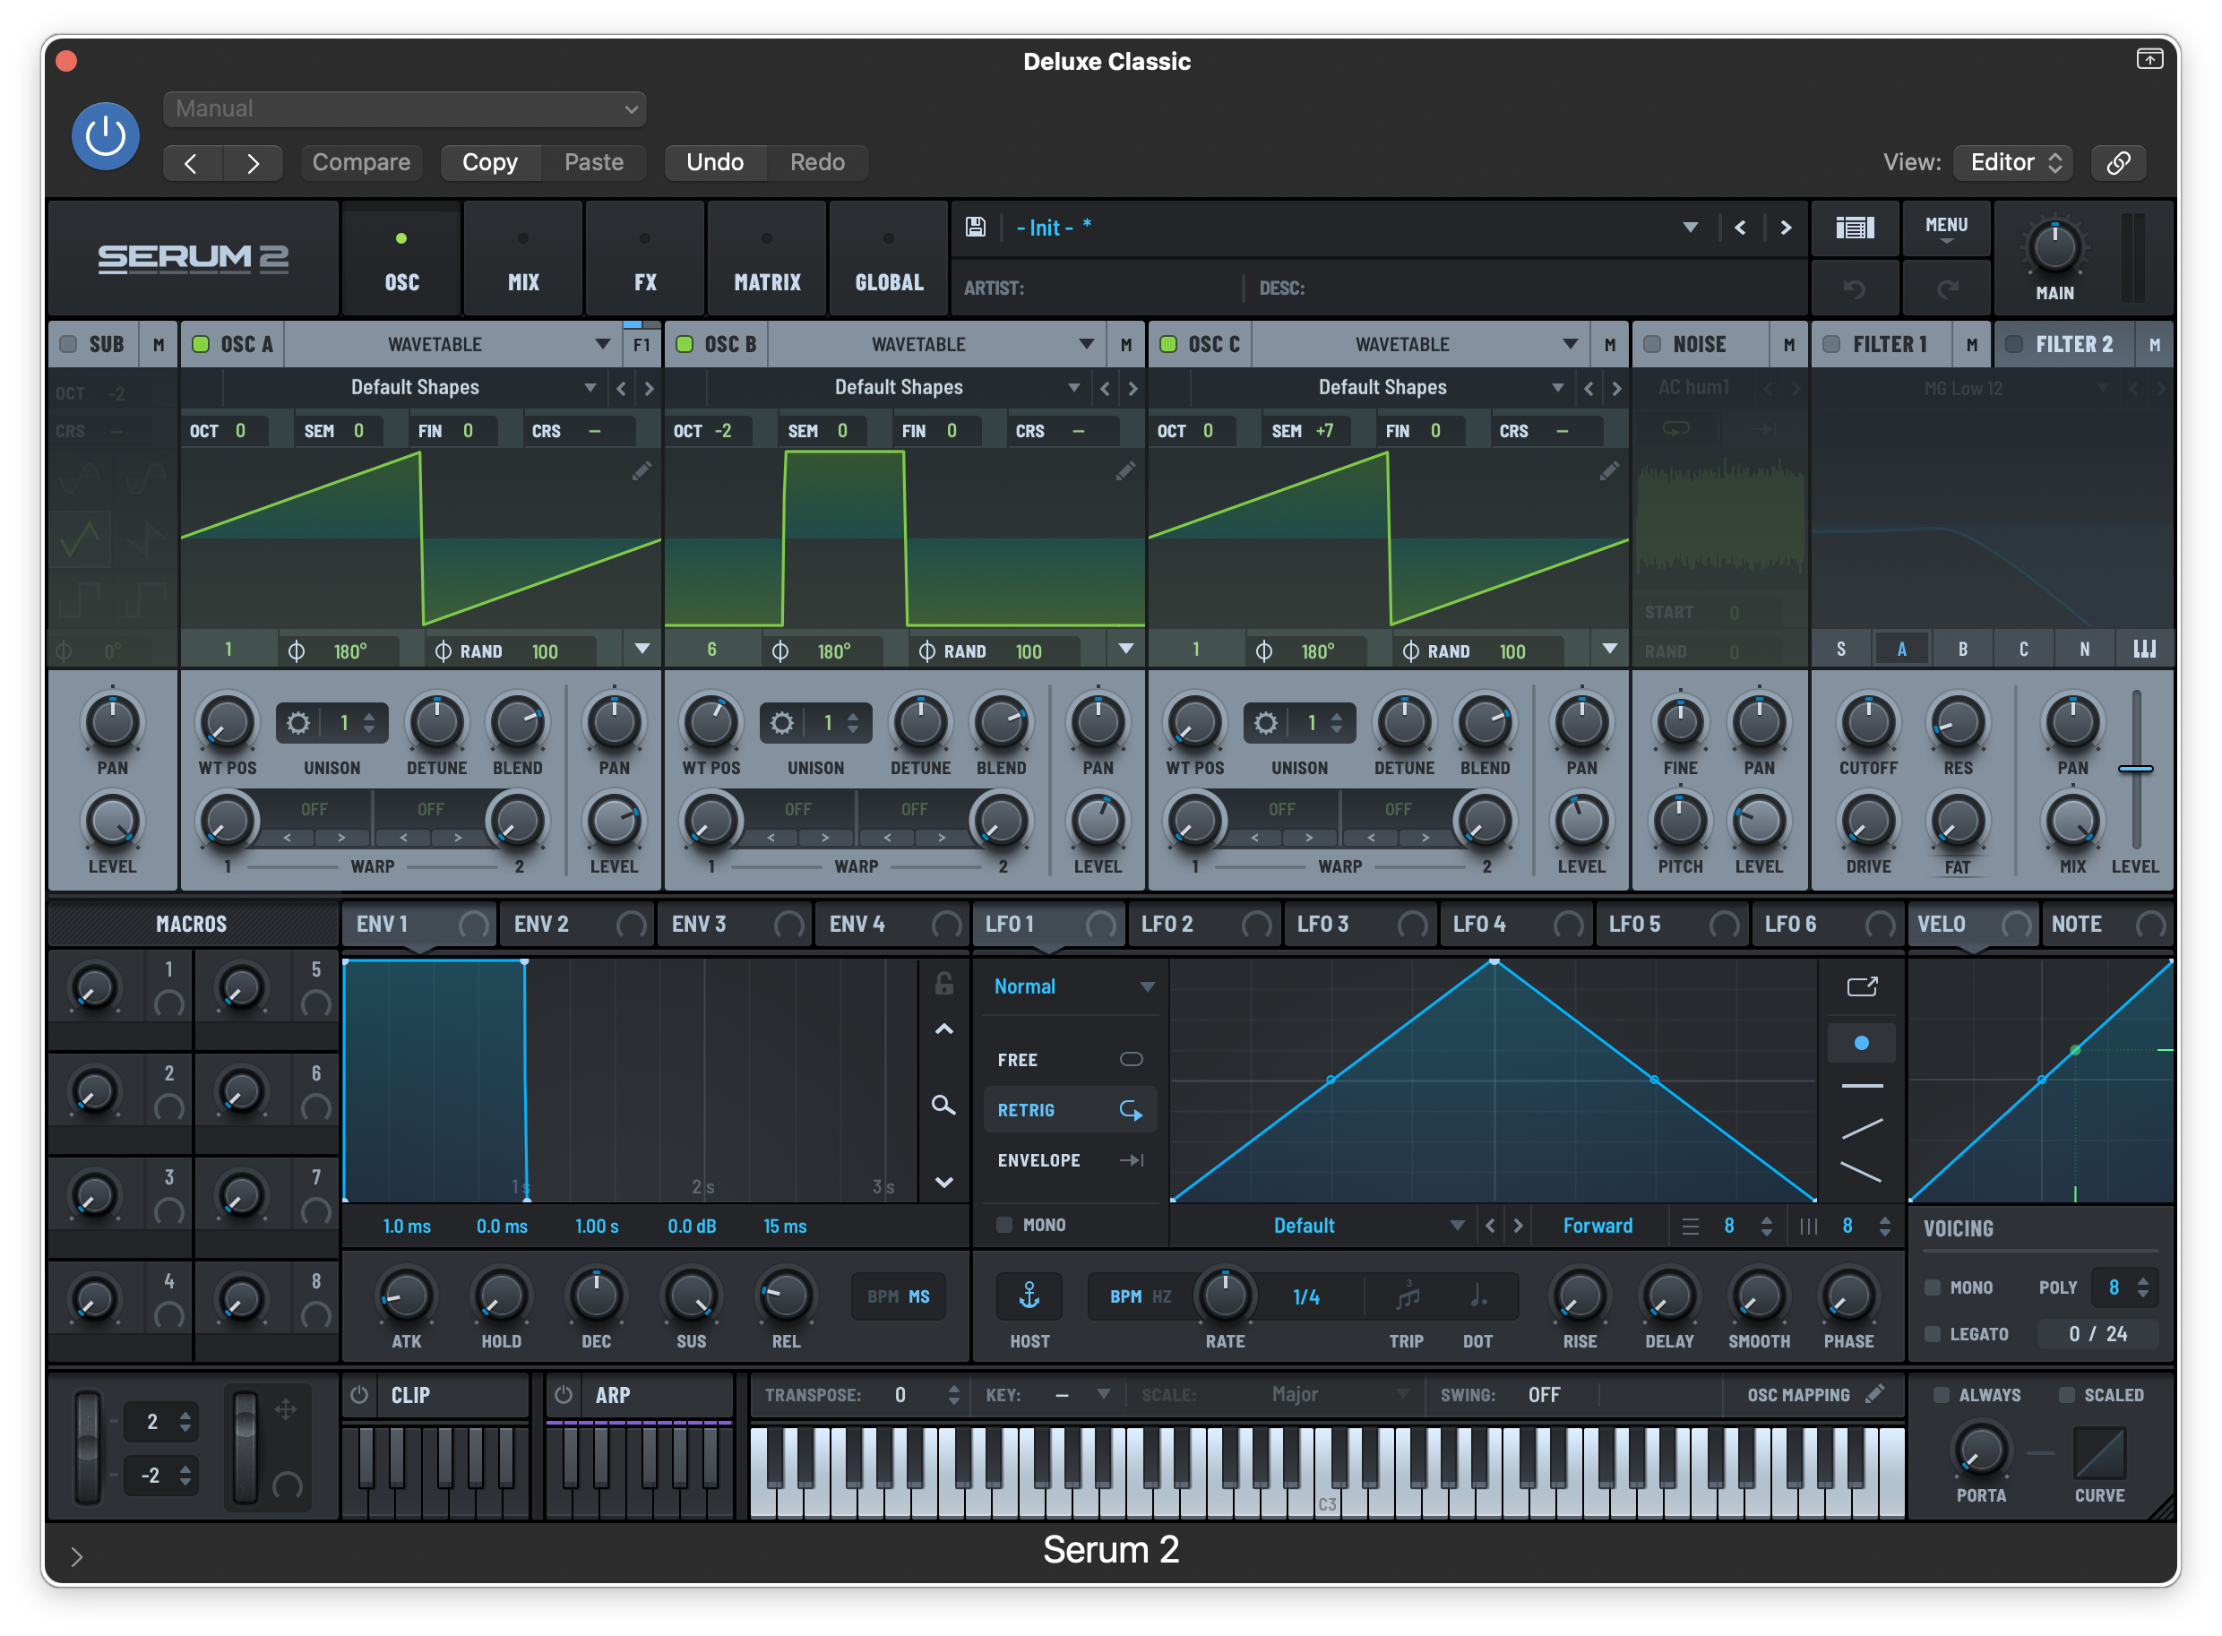Click the C3 key on keyboard

tap(1328, 1474)
